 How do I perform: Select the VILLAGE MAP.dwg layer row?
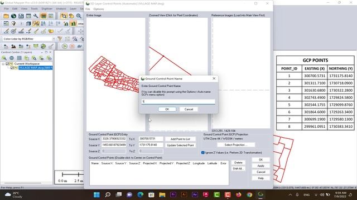[36, 68]
